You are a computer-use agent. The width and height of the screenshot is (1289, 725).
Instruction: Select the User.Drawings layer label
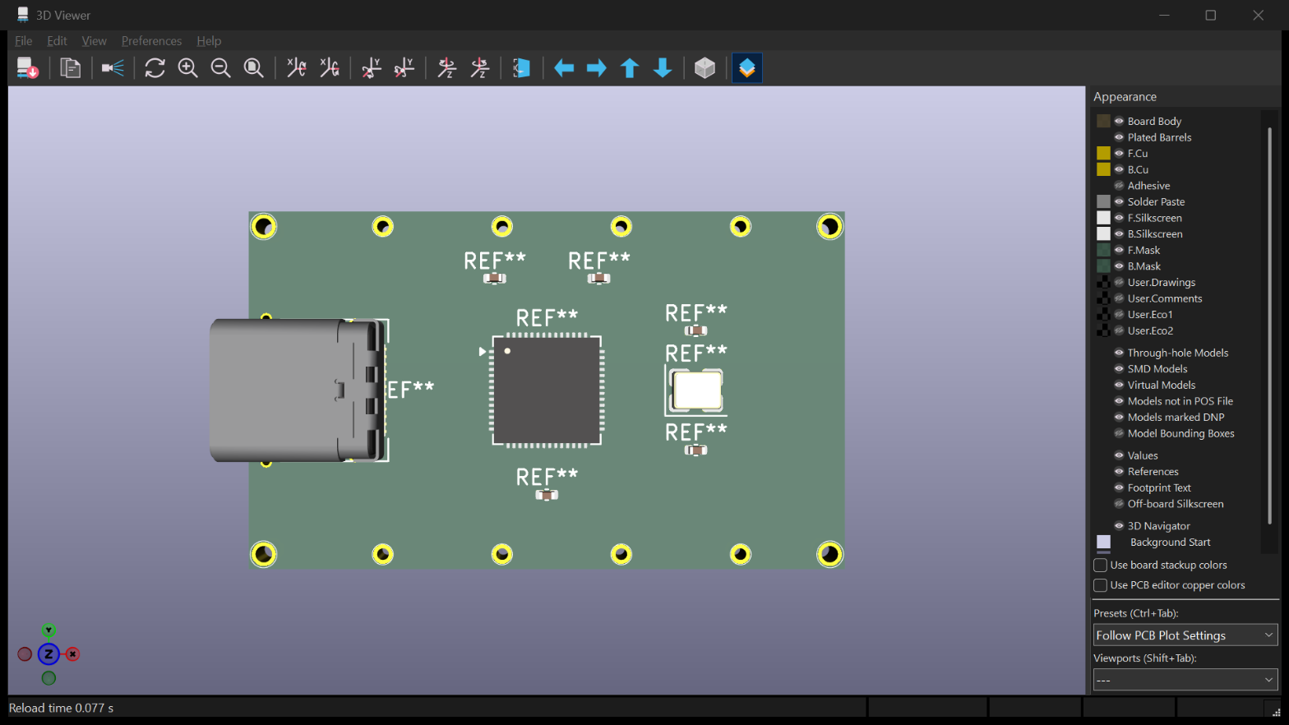click(1162, 282)
